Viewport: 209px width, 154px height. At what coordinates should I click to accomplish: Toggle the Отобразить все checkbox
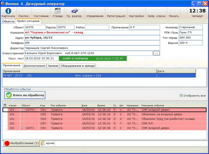point(181,95)
